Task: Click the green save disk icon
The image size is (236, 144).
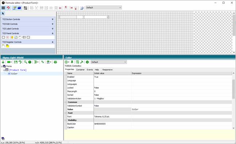Action: click(16, 62)
